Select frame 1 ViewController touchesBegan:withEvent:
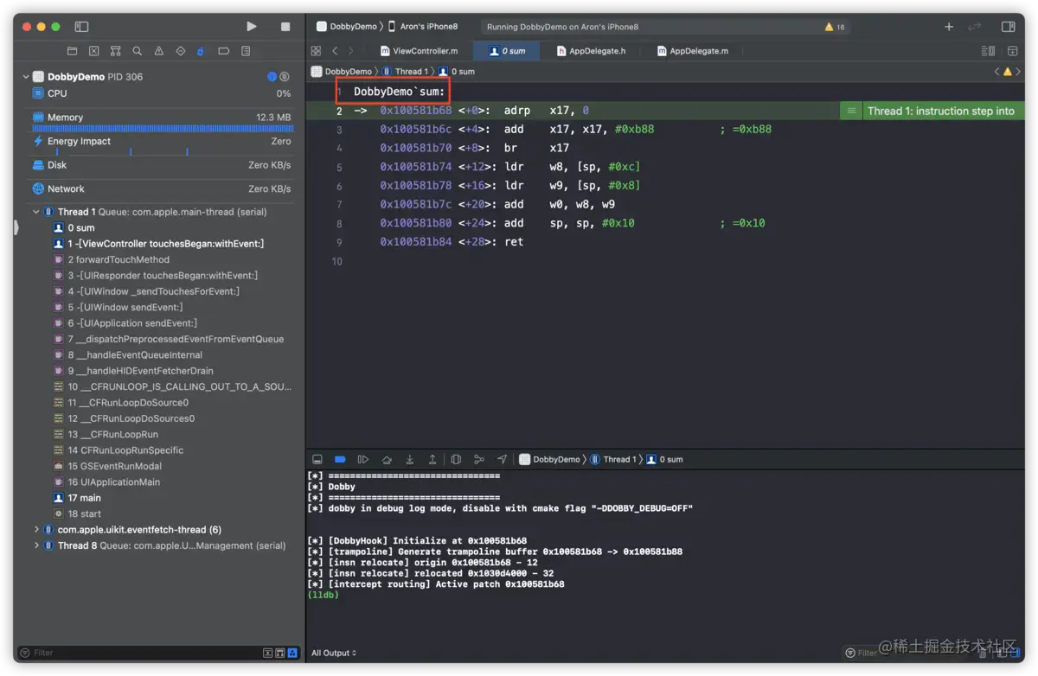This screenshot has width=1038, height=676. pos(164,244)
